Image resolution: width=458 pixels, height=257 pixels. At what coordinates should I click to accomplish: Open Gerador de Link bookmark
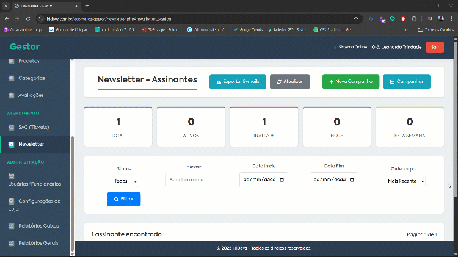coord(70,30)
